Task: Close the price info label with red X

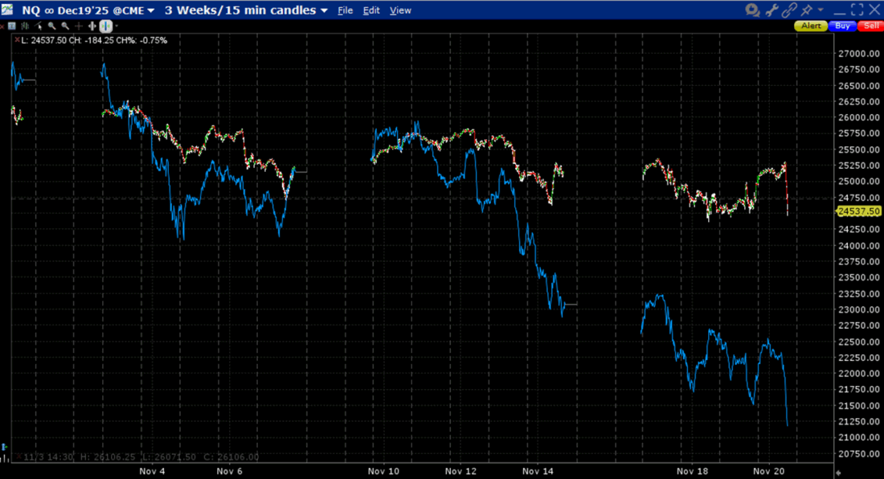Action: coord(17,39)
